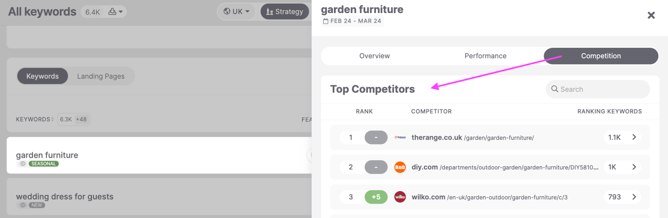Click the therange.co.uk favicon
668x218 pixels.
400,138
